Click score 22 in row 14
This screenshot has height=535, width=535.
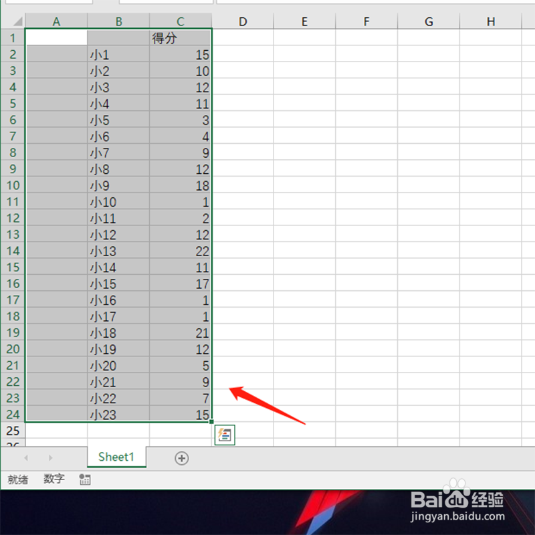pos(181,250)
